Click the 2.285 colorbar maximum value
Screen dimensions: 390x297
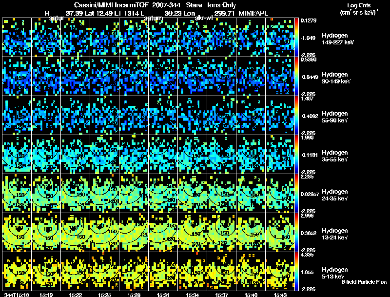(x=307, y=177)
